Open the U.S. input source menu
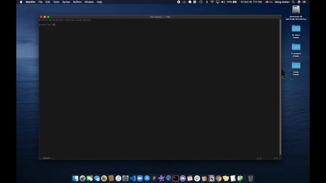 (269, 2)
